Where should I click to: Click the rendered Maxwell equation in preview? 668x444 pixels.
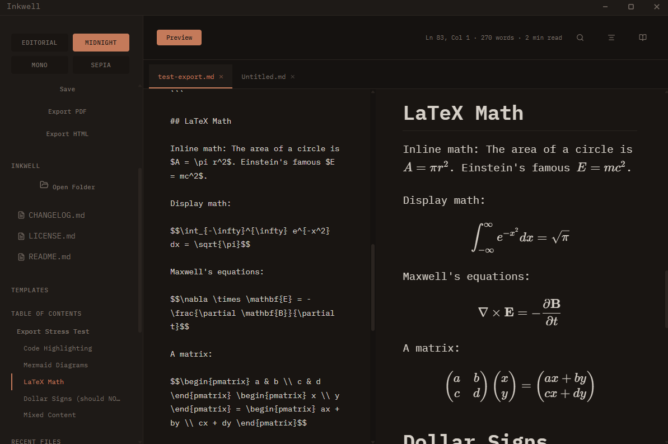pos(520,312)
